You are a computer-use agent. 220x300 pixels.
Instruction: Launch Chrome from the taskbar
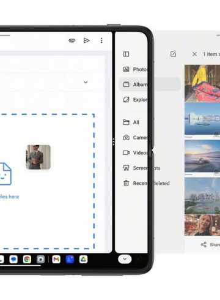pyautogui.click(x=27, y=260)
